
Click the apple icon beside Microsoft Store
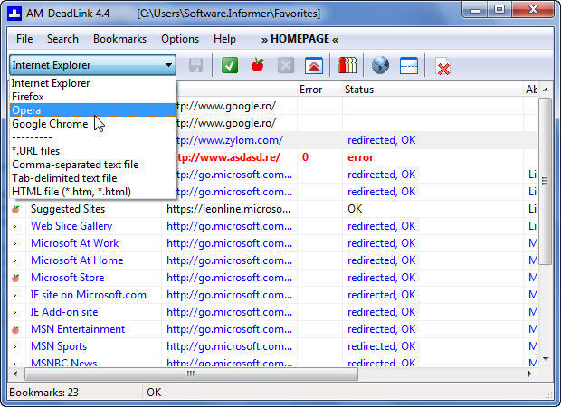pyautogui.click(x=15, y=278)
